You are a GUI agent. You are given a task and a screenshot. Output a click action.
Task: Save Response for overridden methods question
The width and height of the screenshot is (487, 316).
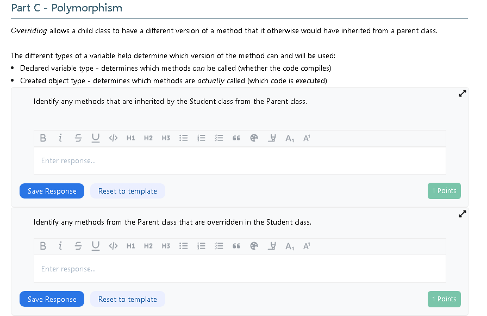[x=52, y=299]
